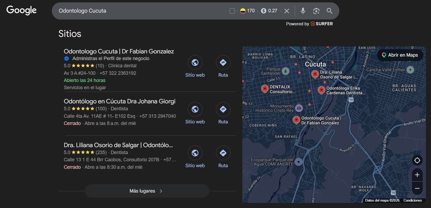Viewport: 431px width, 208px height.
Task: Click the Maps pin icon in Abrir en Maps
Action: point(384,55)
